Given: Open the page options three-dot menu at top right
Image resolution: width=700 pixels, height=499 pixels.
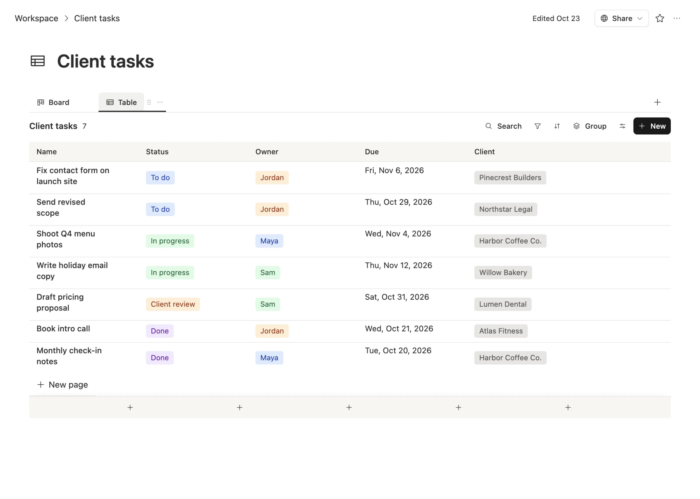Looking at the screenshot, I should pos(677,18).
